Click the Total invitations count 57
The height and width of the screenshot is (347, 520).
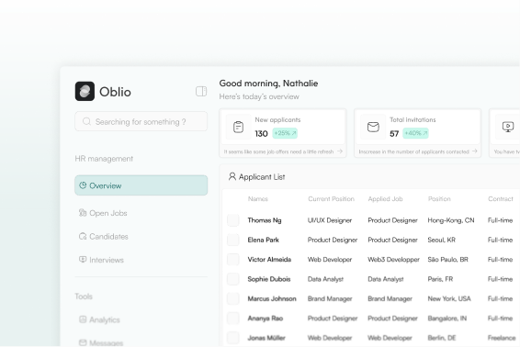(x=394, y=133)
